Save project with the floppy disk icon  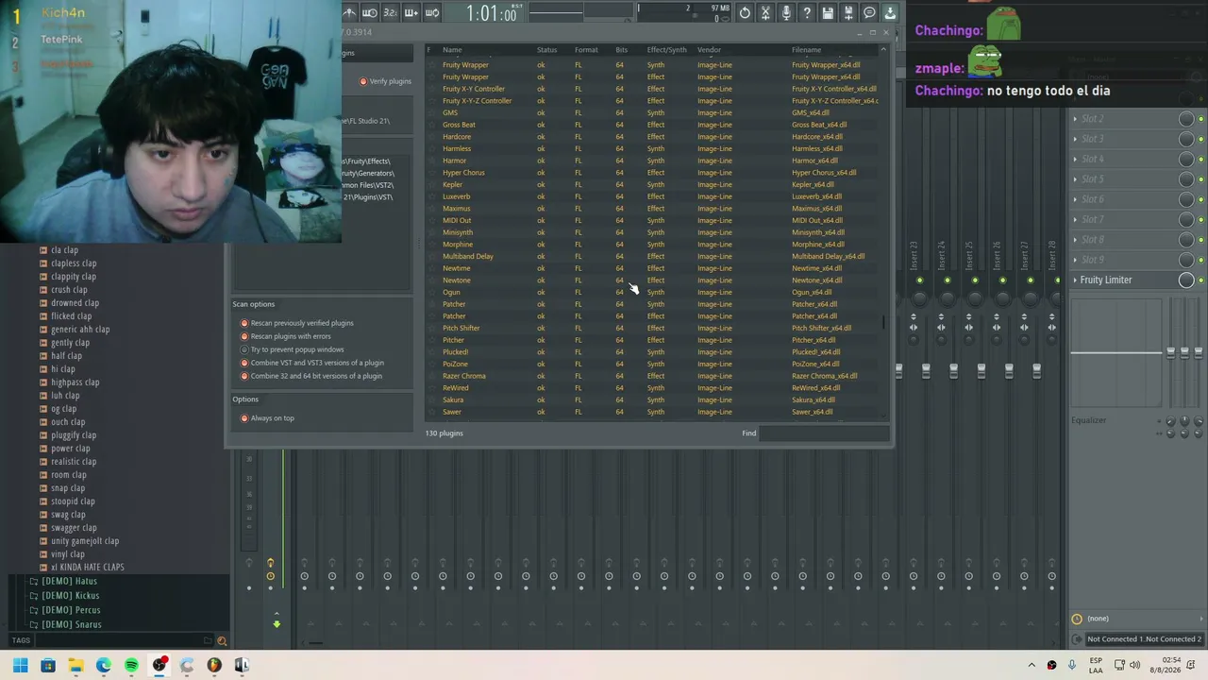click(x=828, y=12)
